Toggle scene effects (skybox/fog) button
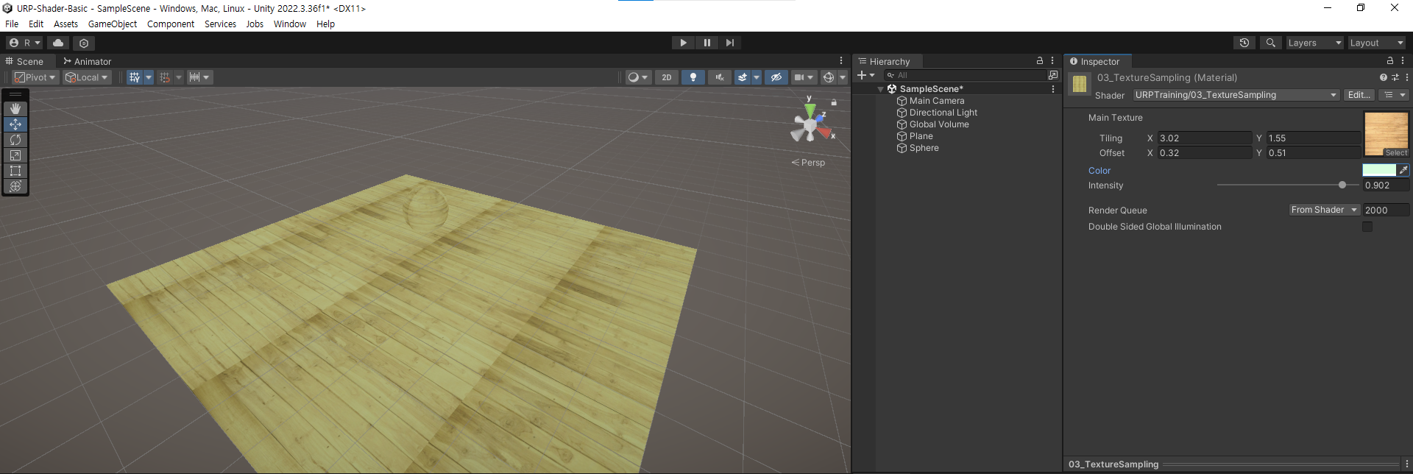This screenshot has height=474, width=1413. (x=743, y=77)
